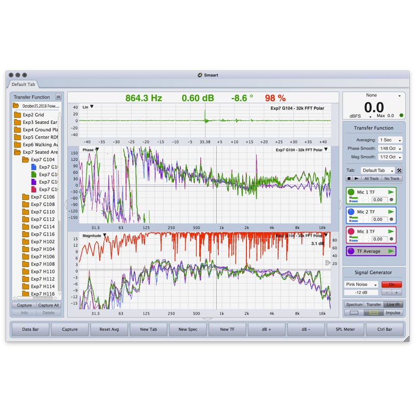
Task: Click the Impulse button
Action: click(x=393, y=313)
